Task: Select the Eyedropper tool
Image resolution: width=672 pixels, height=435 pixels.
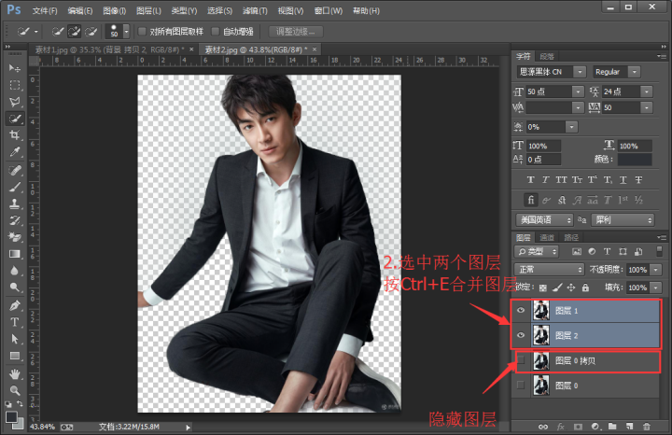Action: tap(15, 152)
